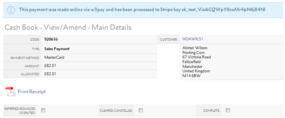Click the blue information circle icon
This screenshot has width=285, height=118.
tap(11, 10)
